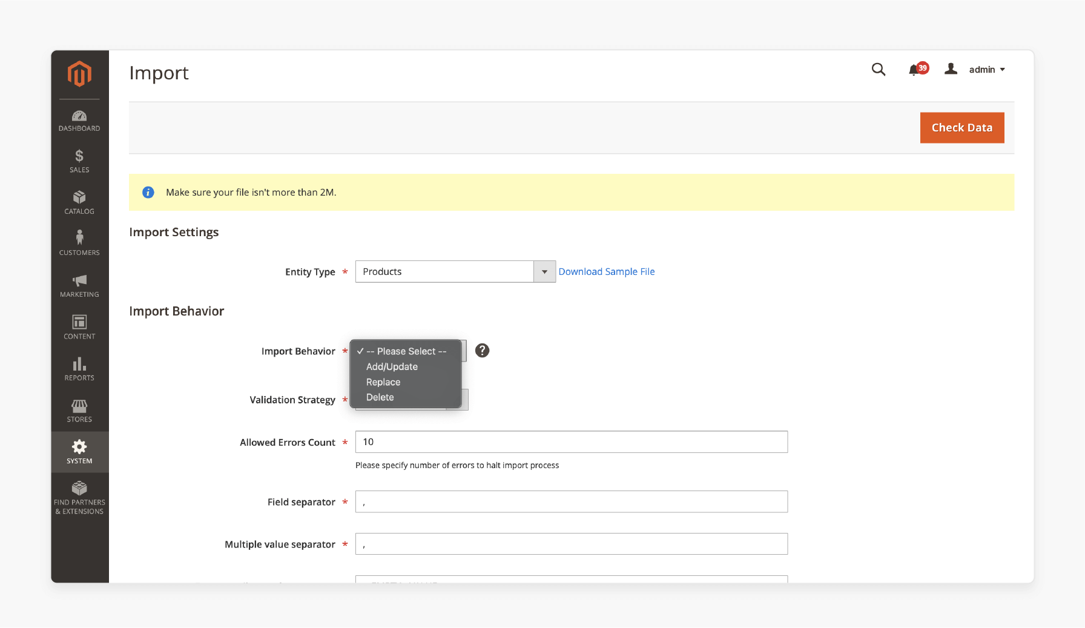
Task: Click the Multiple value separator input
Action: point(572,544)
